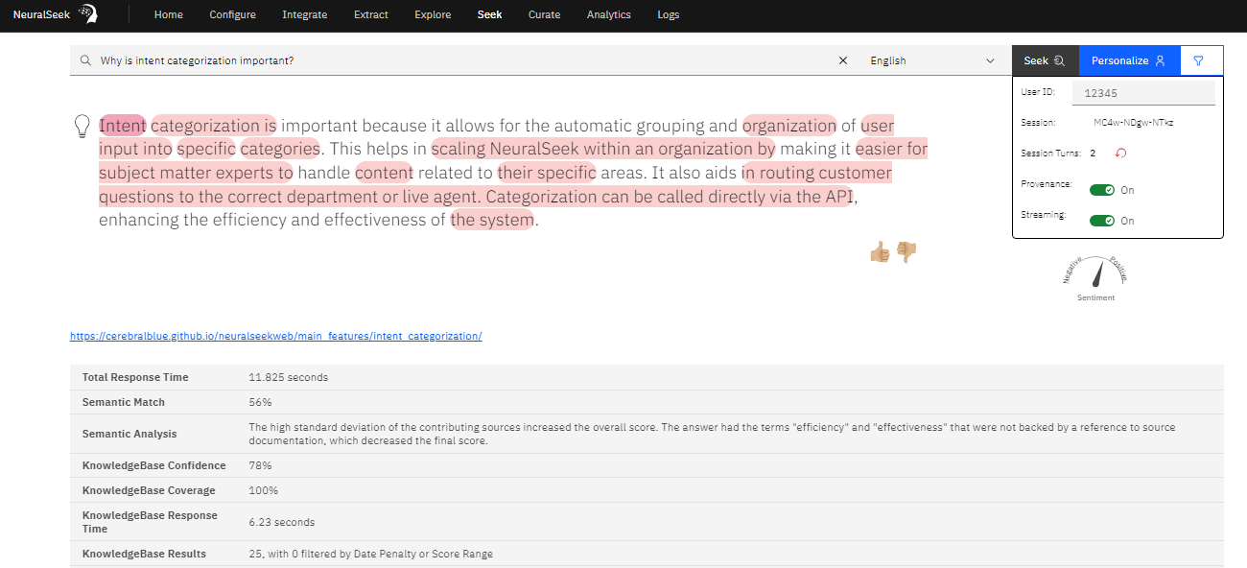
Task: Click the Semantic Match value 56%
Action: pyautogui.click(x=260, y=402)
